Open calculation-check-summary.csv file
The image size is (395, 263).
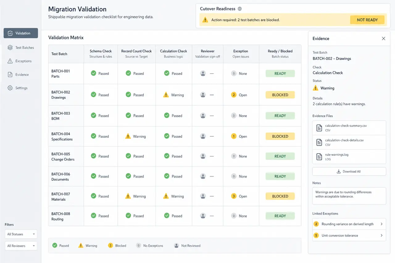[349, 128]
